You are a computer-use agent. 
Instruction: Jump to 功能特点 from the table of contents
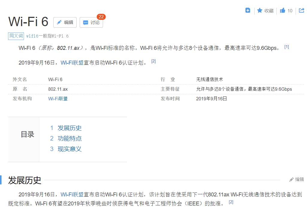[69, 138]
